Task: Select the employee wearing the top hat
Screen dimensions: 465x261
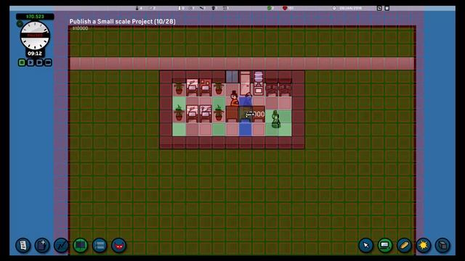Action: (234, 99)
